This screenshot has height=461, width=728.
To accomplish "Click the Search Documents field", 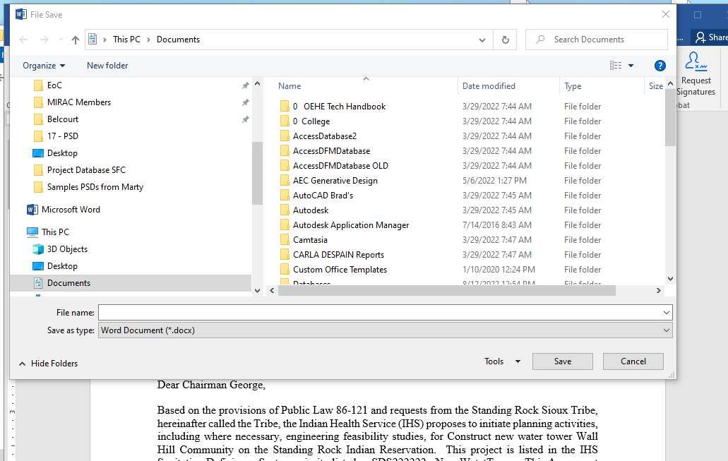I will (597, 40).
